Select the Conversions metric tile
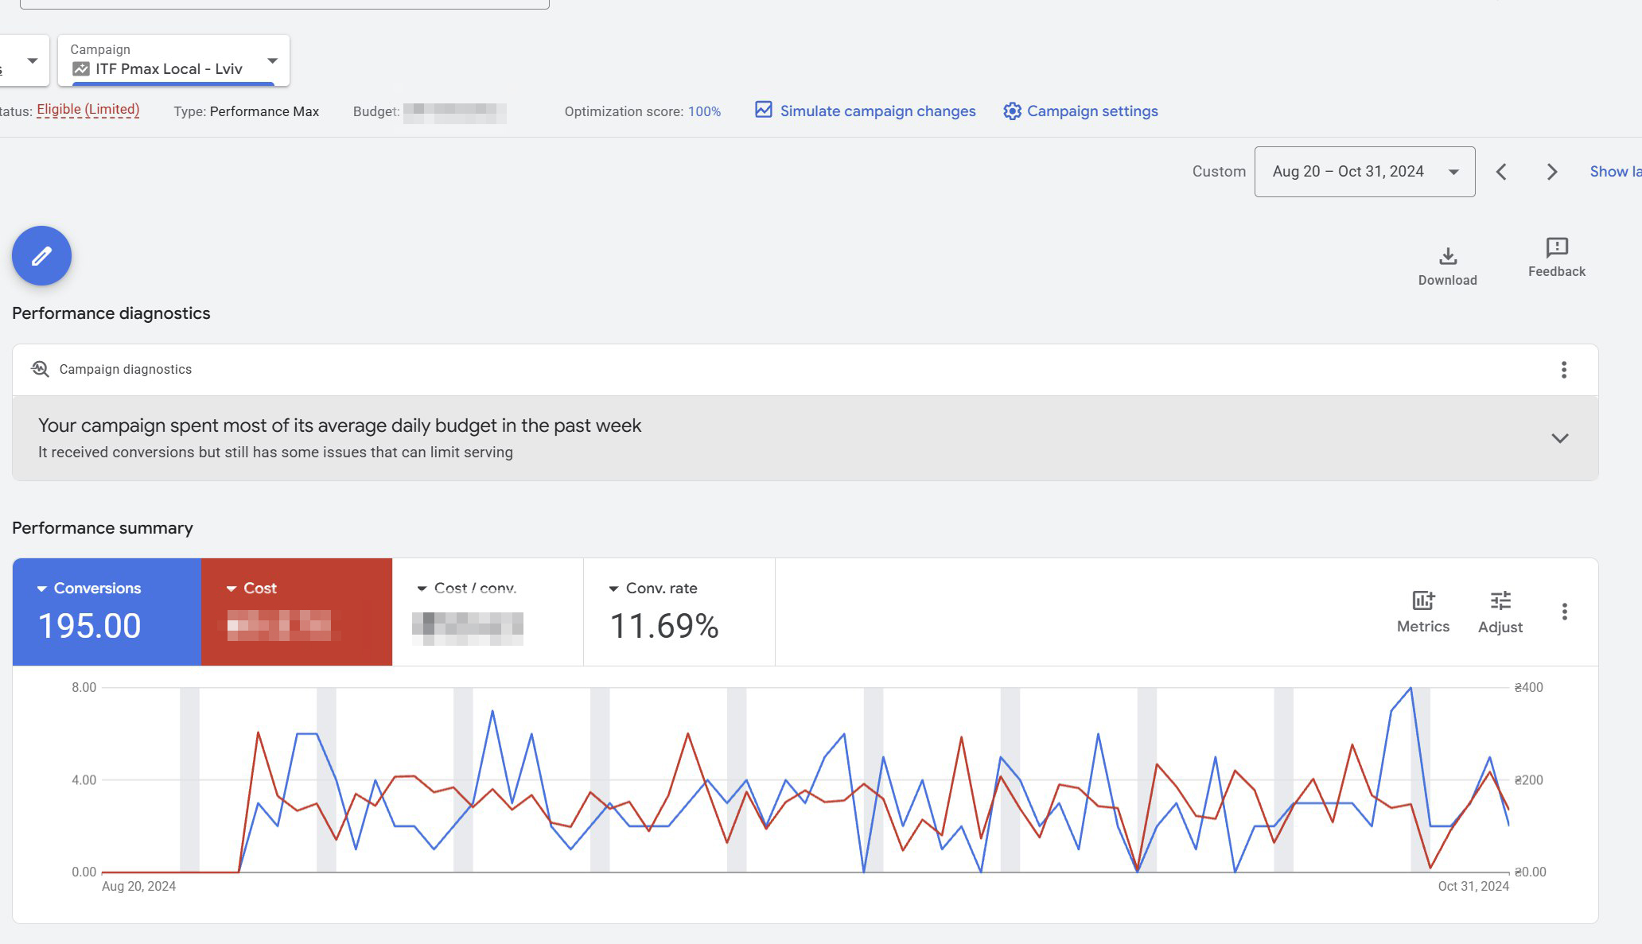 [107, 612]
